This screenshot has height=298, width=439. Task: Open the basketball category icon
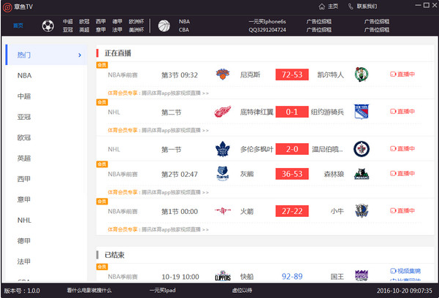click(164, 26)
